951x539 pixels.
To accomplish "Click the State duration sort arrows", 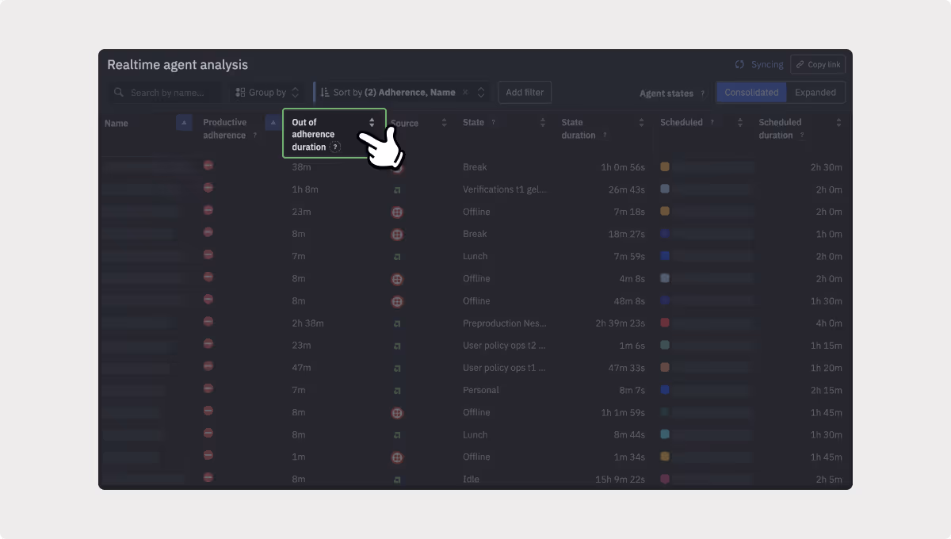I will (x=641, y=123).
